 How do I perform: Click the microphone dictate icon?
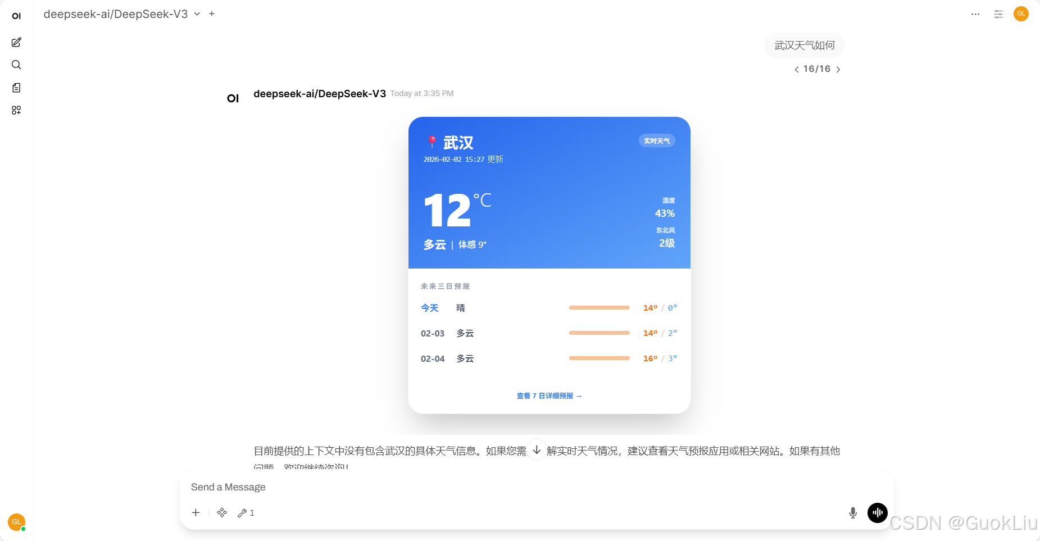click(853, 512)
